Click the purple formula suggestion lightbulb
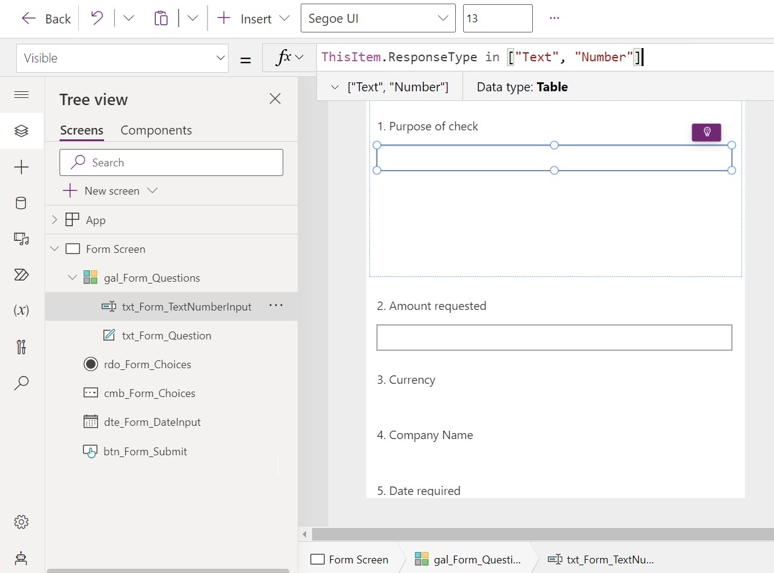The image size is (774, 573). coord(706,132)
